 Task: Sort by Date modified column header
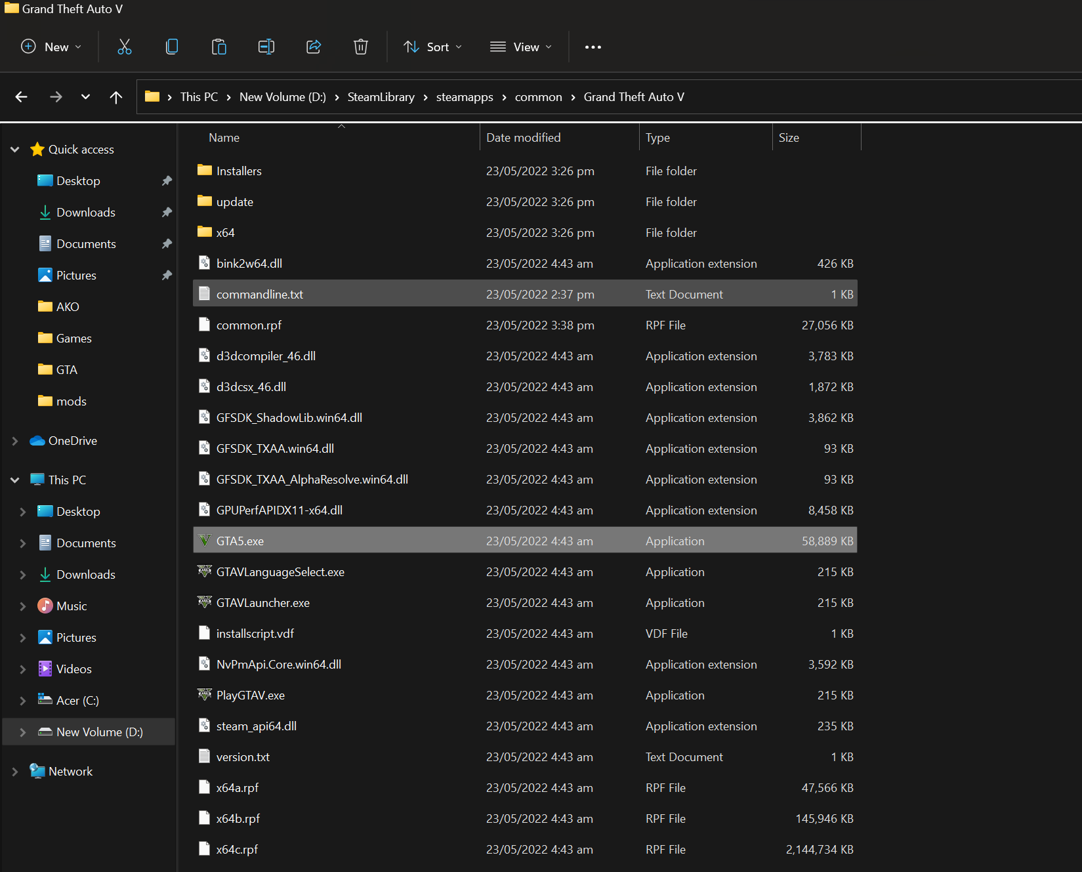click(x=524, y=138)
